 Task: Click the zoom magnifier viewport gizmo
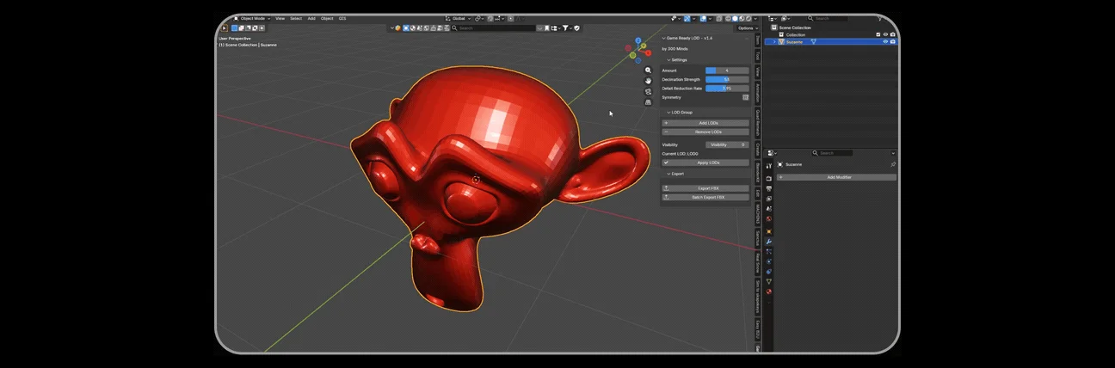pos(648,71)
